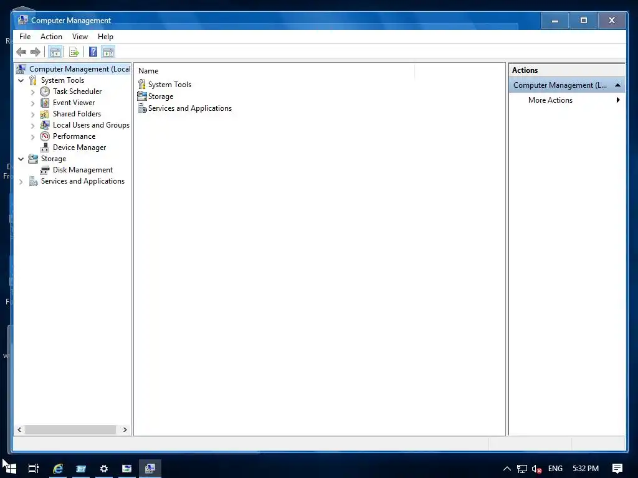Open the File menu

(25, 37)
